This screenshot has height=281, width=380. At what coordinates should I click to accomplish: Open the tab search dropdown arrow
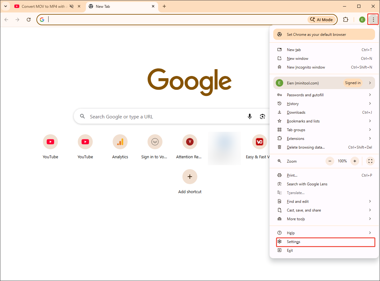6,6
